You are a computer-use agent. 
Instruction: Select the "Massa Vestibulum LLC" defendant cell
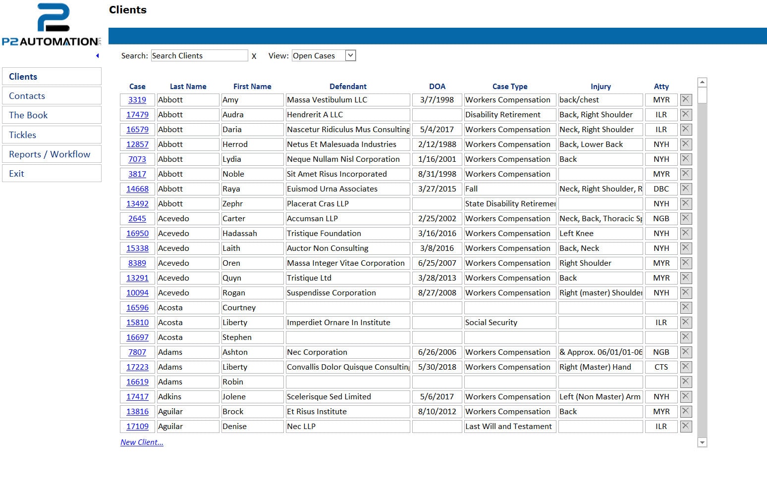tap(348, 99)
